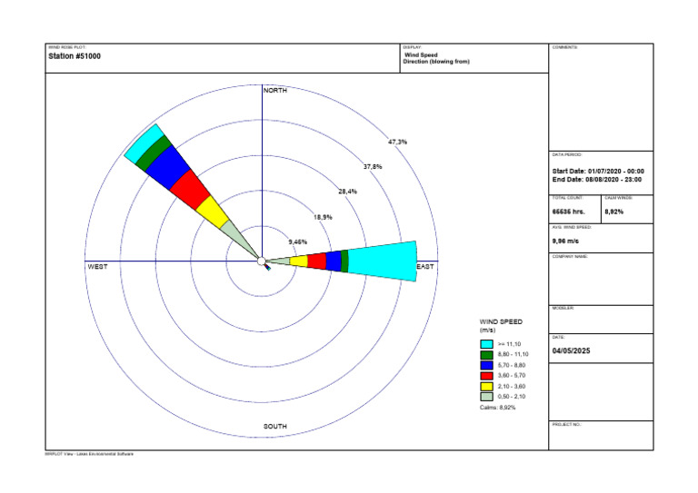
Task: Click the SOUTH axis label
Action: click(x=275, y=427)
